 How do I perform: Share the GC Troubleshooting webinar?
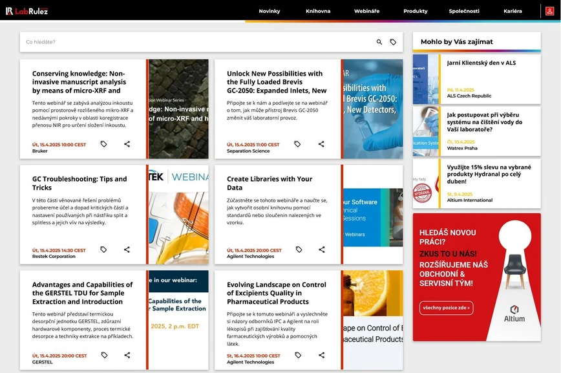point(127,250)
